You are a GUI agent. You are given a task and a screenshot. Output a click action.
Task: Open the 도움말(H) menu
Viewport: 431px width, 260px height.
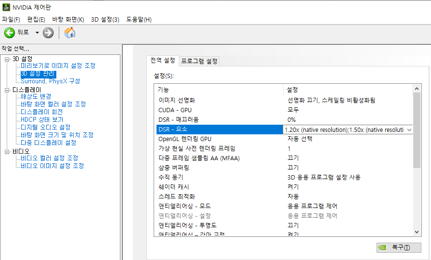point(139,20)
